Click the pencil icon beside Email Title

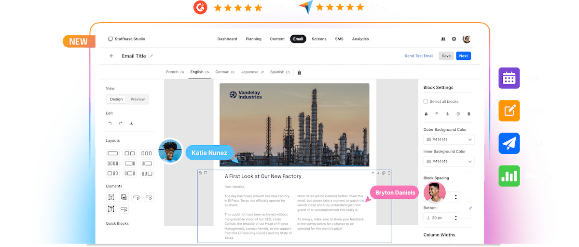click(152, 56)
